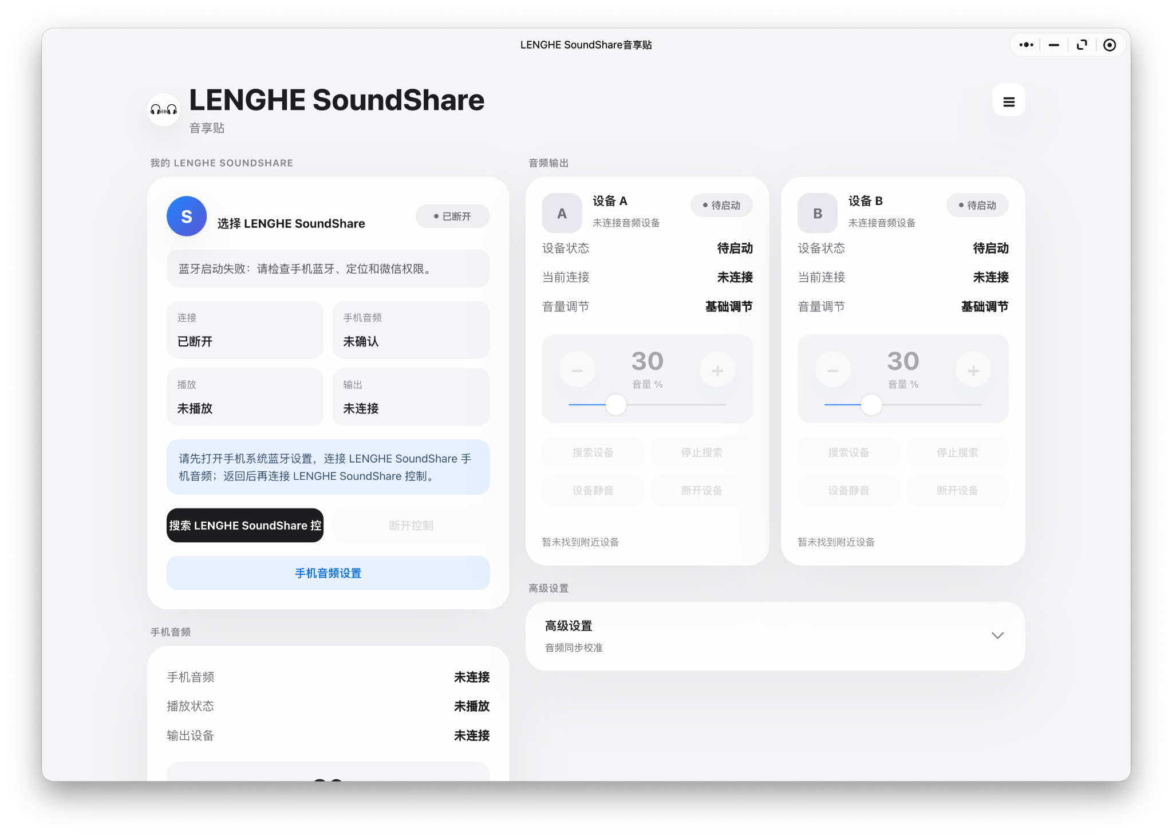Click Device B volume slider handle

pyautogui.click(x=871, y=405)
